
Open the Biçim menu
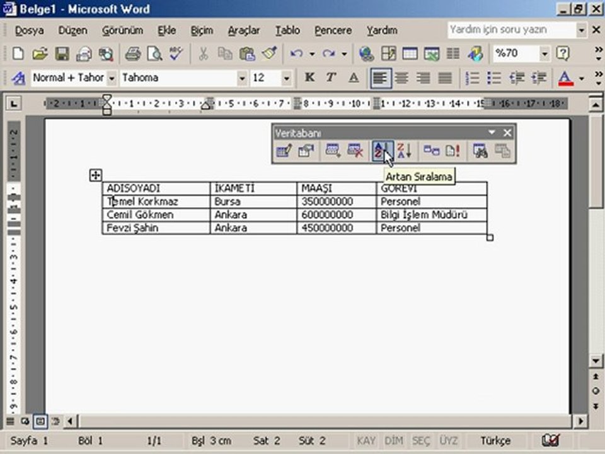point(202,30)
